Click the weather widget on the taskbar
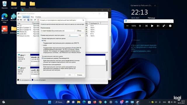This screenshot has width=187, height=105. 4,102
